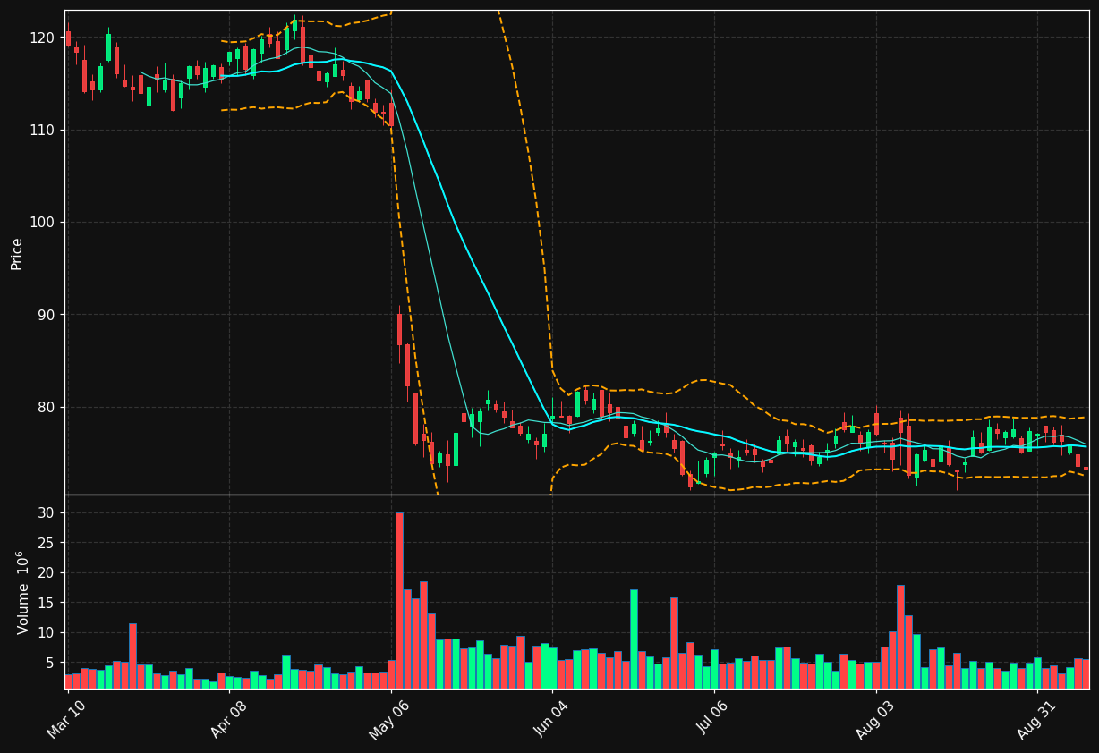Click the 30 volume axis tick label
1099x753 pixels.
pyautogui.click(x=47, y=512)
